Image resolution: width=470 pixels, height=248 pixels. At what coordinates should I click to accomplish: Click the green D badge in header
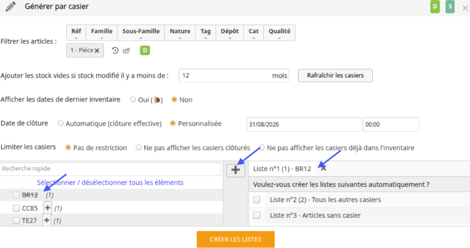pyautogui.click(x=435, y=7)
